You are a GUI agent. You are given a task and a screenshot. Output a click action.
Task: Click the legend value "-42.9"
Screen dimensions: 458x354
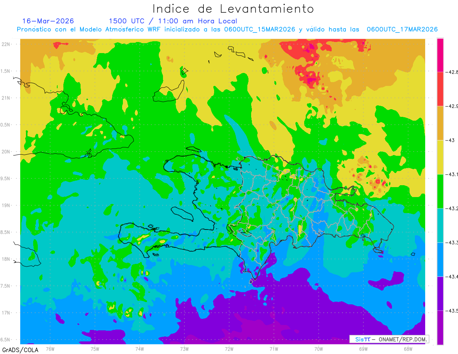coord(451,106)
